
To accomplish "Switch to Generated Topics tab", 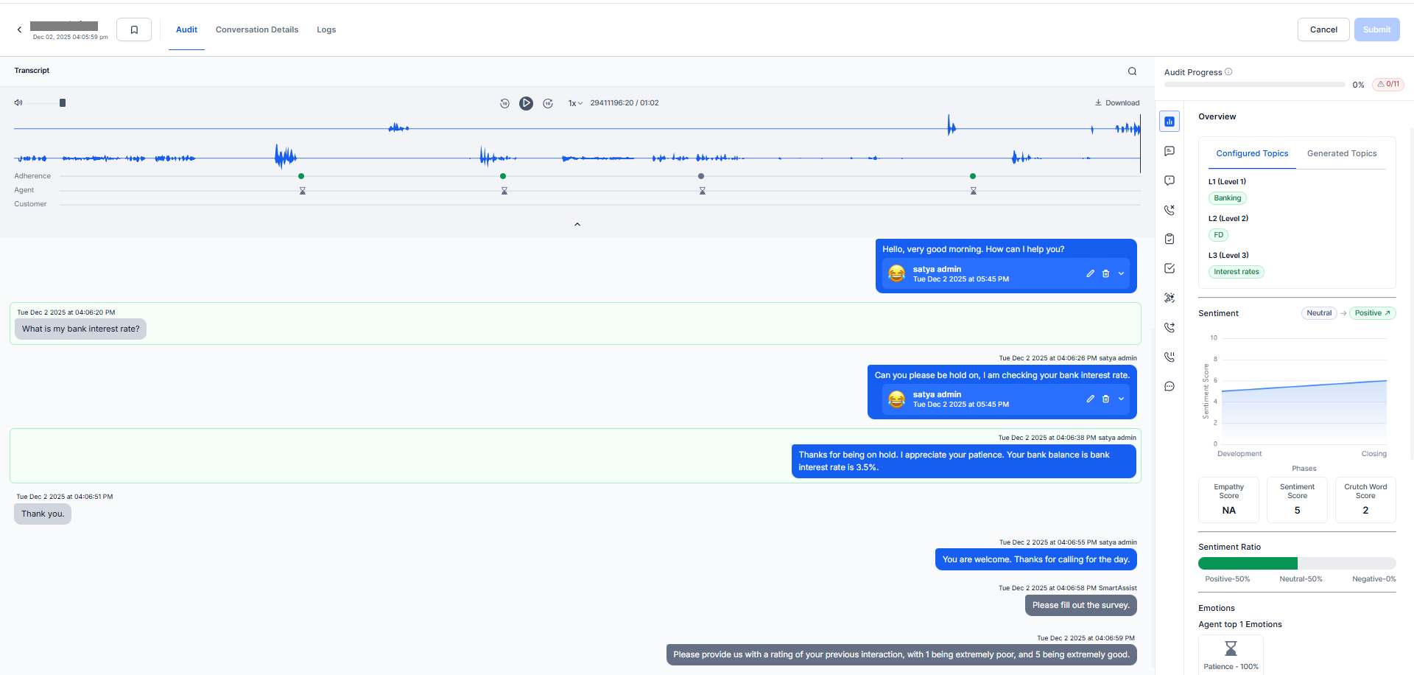I will pyautogui.click(x=1341, y=153).
